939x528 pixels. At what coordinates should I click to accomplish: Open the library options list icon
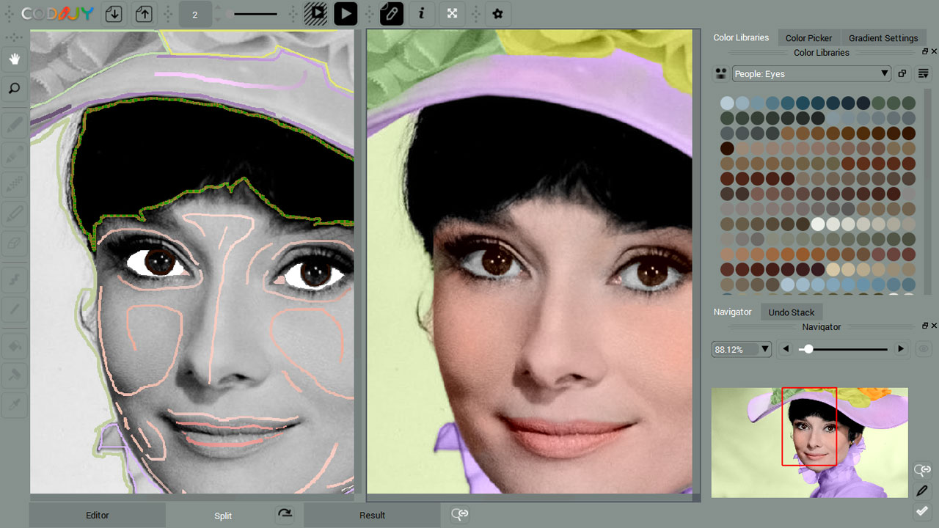923,73
